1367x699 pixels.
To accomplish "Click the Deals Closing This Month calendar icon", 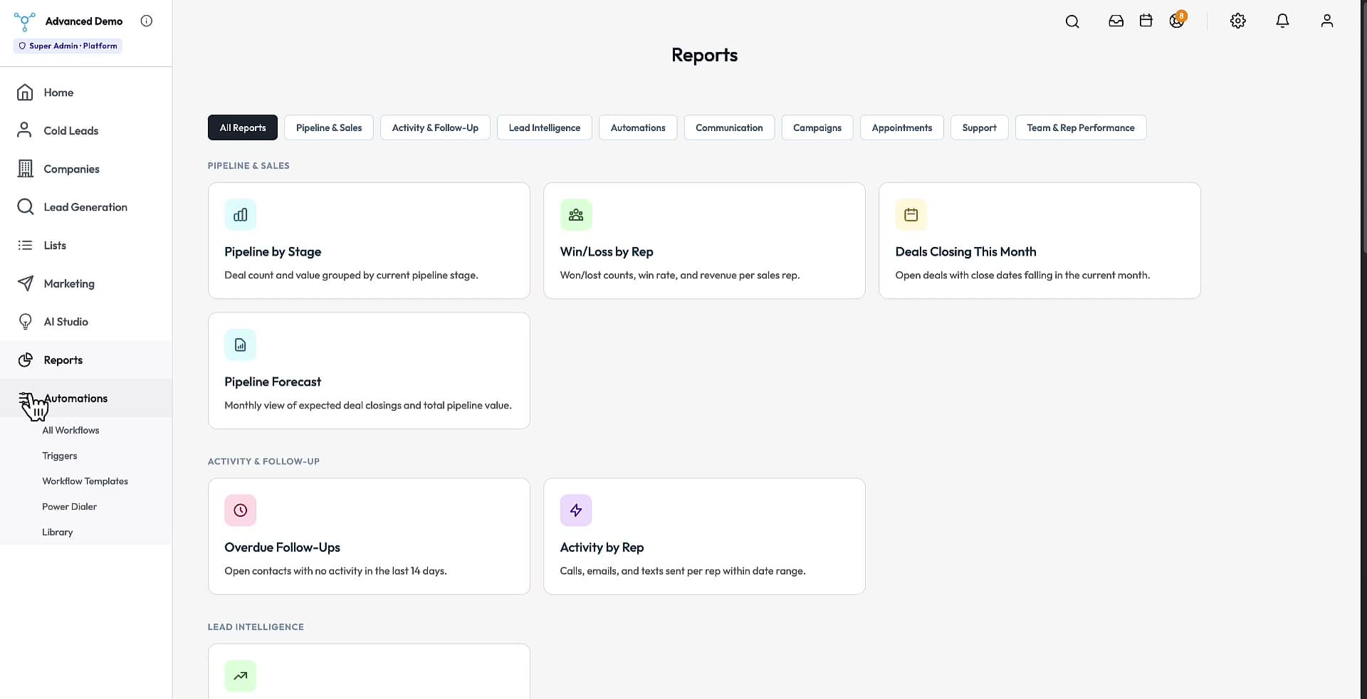I will click(x=911, y=215).
